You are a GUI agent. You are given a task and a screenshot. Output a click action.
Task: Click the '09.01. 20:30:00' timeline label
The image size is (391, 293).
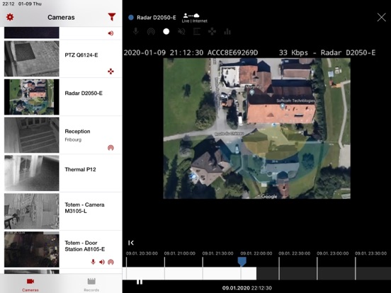[142, 253]
